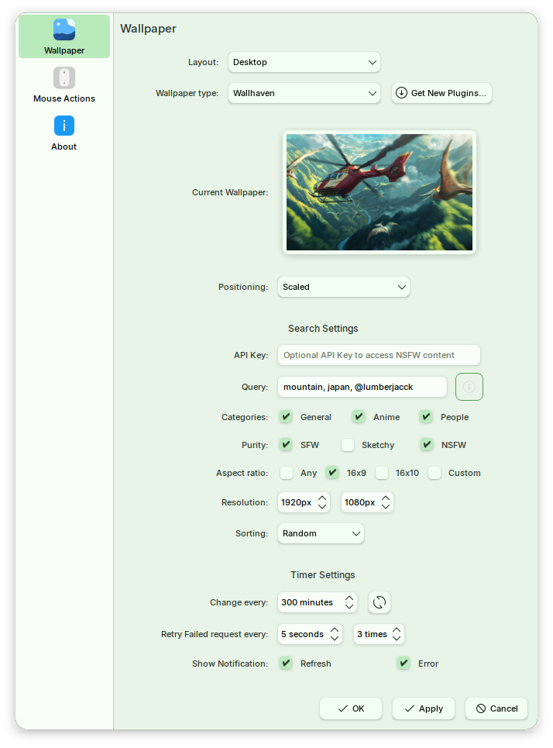Toggle the 16x9 aspect ratio checkbox
The width and height of the screenshot is (553, 748).
coord(332,473)
